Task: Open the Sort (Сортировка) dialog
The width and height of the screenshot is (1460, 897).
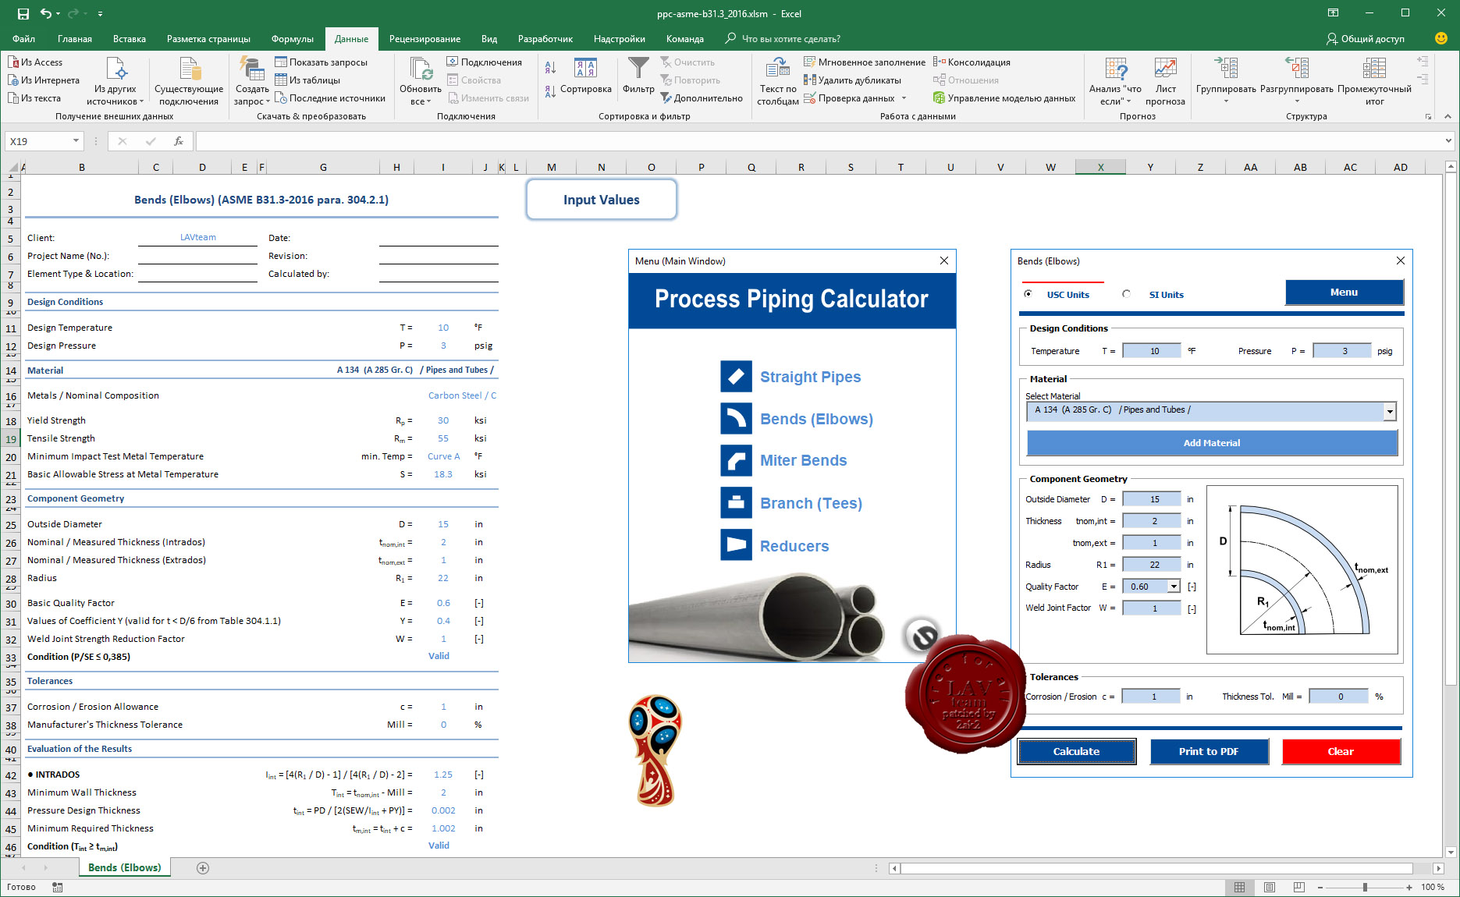Action: point(586,76)
